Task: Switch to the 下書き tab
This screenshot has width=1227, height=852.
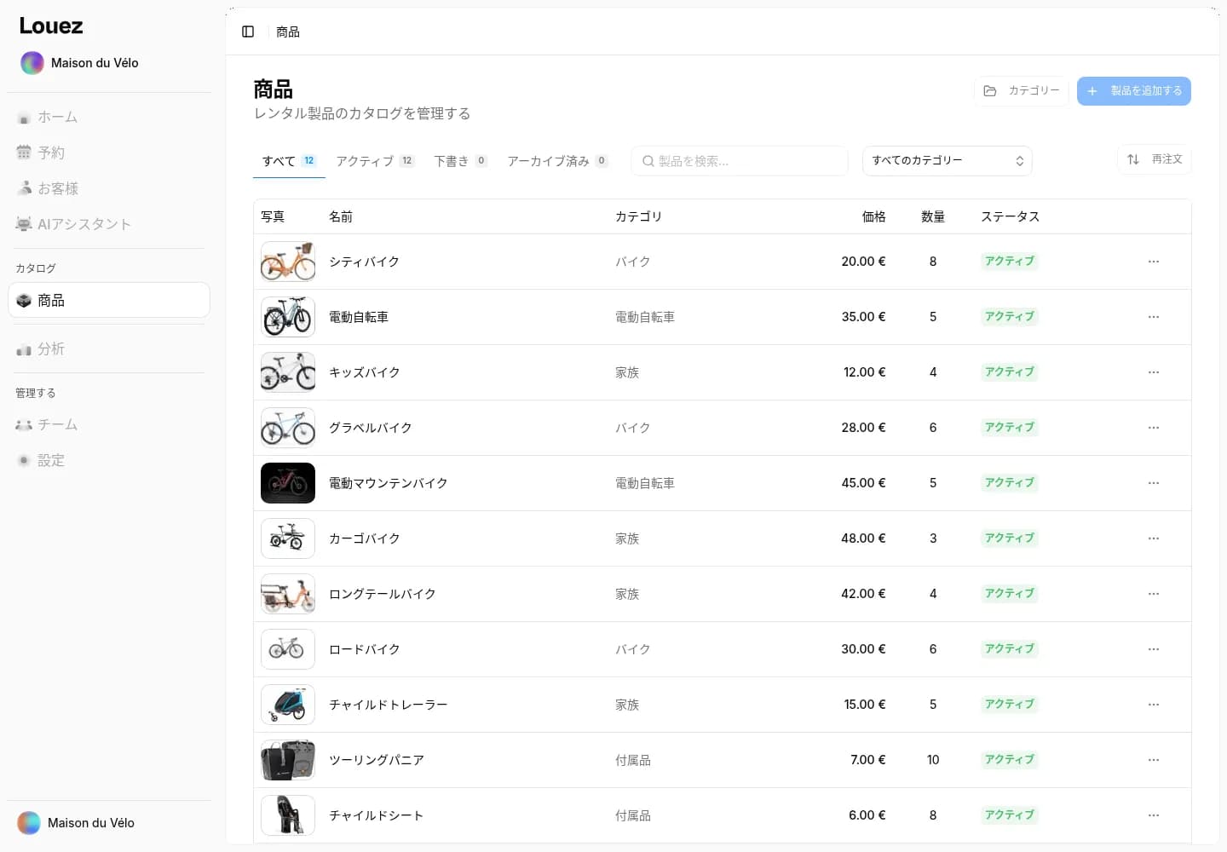Action: [x=460, y=161]
